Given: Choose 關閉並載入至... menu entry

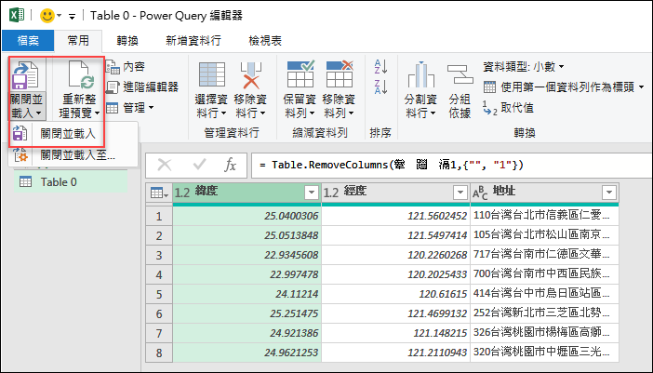Looking at the screenshot, I should click(78, 155).
